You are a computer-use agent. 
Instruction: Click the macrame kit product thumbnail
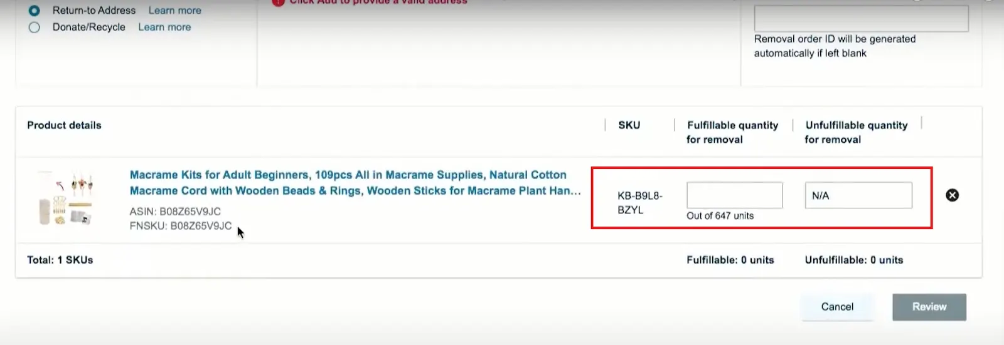[65, 198]
